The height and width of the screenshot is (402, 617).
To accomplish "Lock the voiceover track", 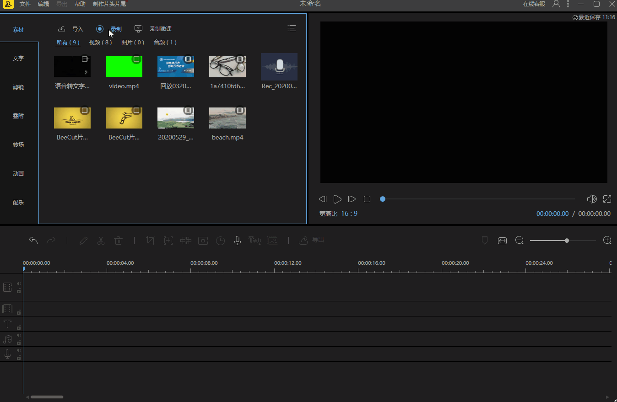I will (x=19, y=358).
